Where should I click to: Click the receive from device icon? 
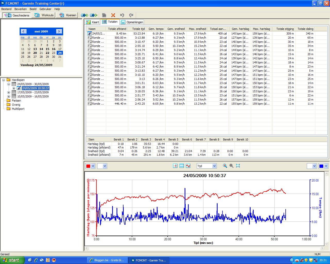(x=94, y=15)
